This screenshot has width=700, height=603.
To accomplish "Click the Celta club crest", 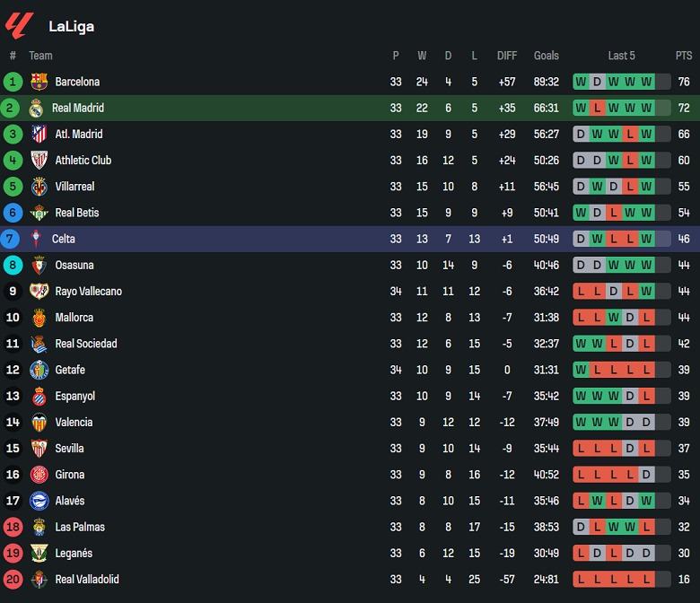I will click(36, 240).
